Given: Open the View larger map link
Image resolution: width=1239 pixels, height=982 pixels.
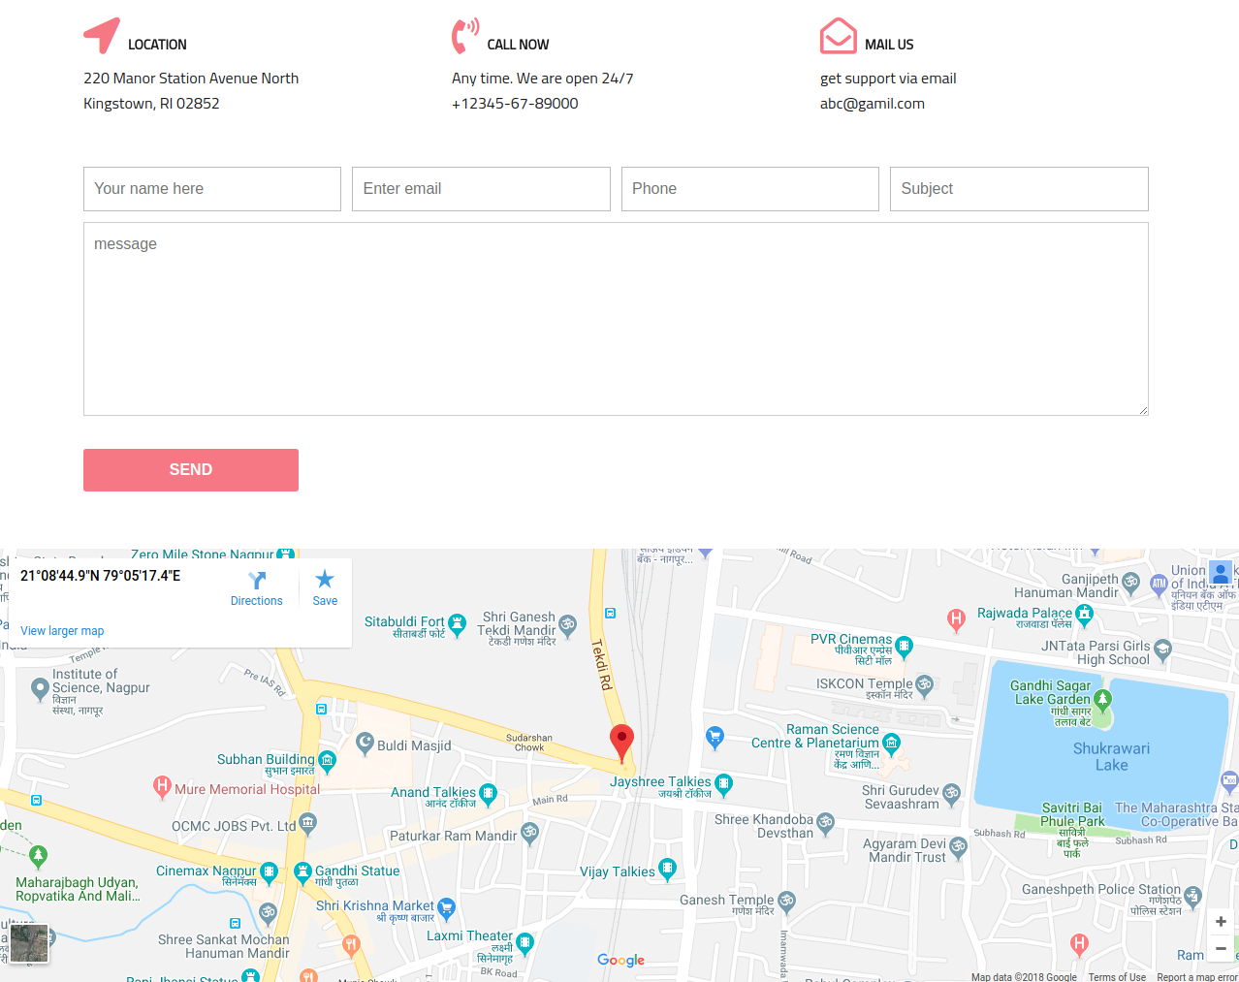Looking at the screenshot, I should coord(62,631).
